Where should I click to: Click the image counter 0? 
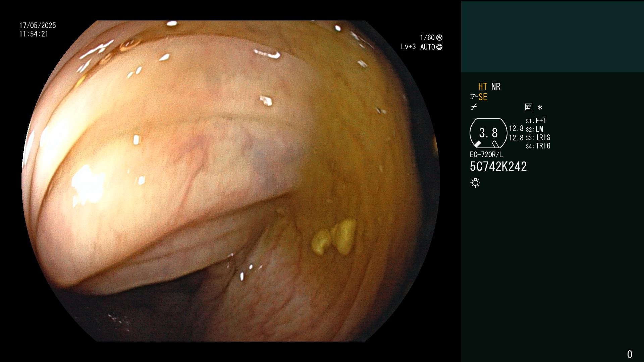tap(630, 354)
